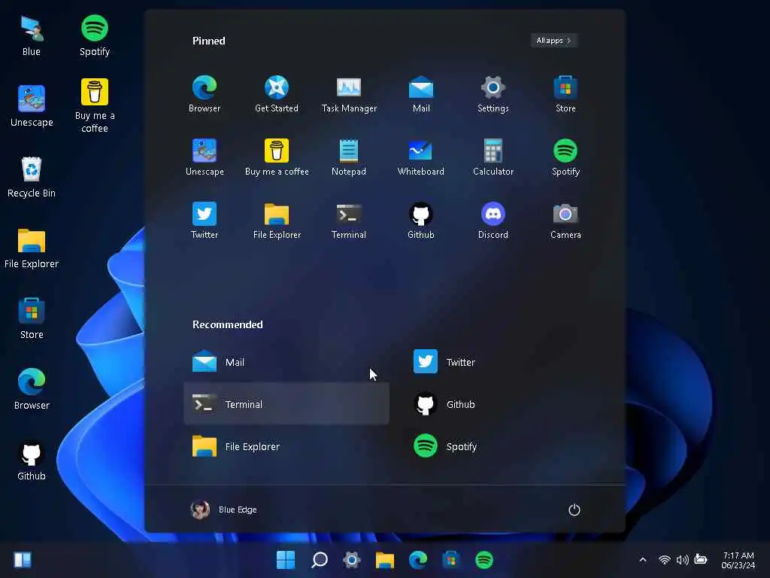
Task: Select the Blue desktop shortcut
Action: (32, 36)
